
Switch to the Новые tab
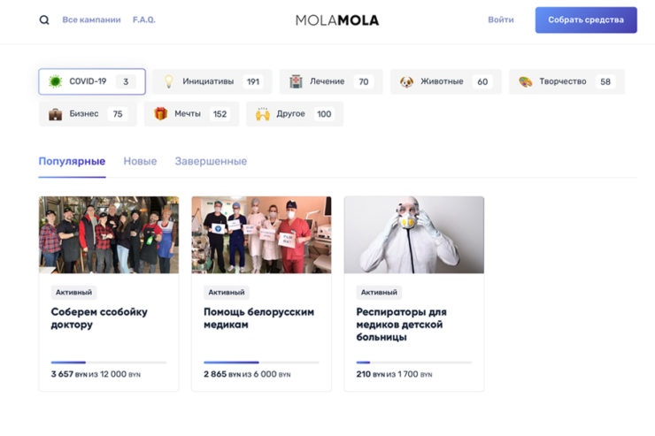pyautogui.click(x=140, y=161)
